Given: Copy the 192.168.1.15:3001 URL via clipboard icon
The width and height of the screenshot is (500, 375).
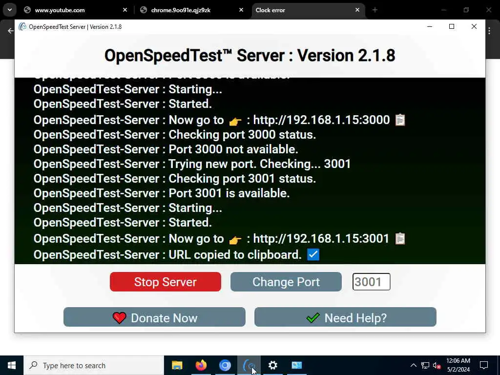Looking at the screenshot, I should [x=400, y=238].
